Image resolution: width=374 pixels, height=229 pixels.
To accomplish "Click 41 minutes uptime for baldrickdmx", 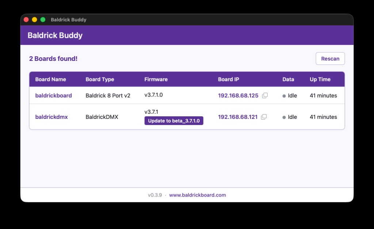I will click(x=323, y=117).
